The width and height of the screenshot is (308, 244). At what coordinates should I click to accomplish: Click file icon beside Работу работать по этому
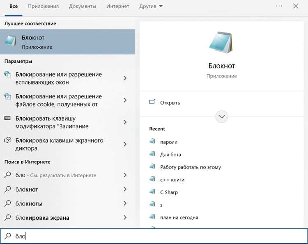(152, 166)
